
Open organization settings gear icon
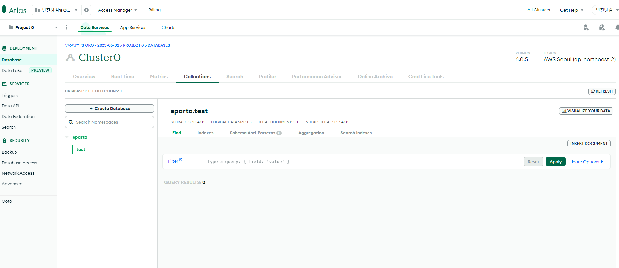(86, 10)
